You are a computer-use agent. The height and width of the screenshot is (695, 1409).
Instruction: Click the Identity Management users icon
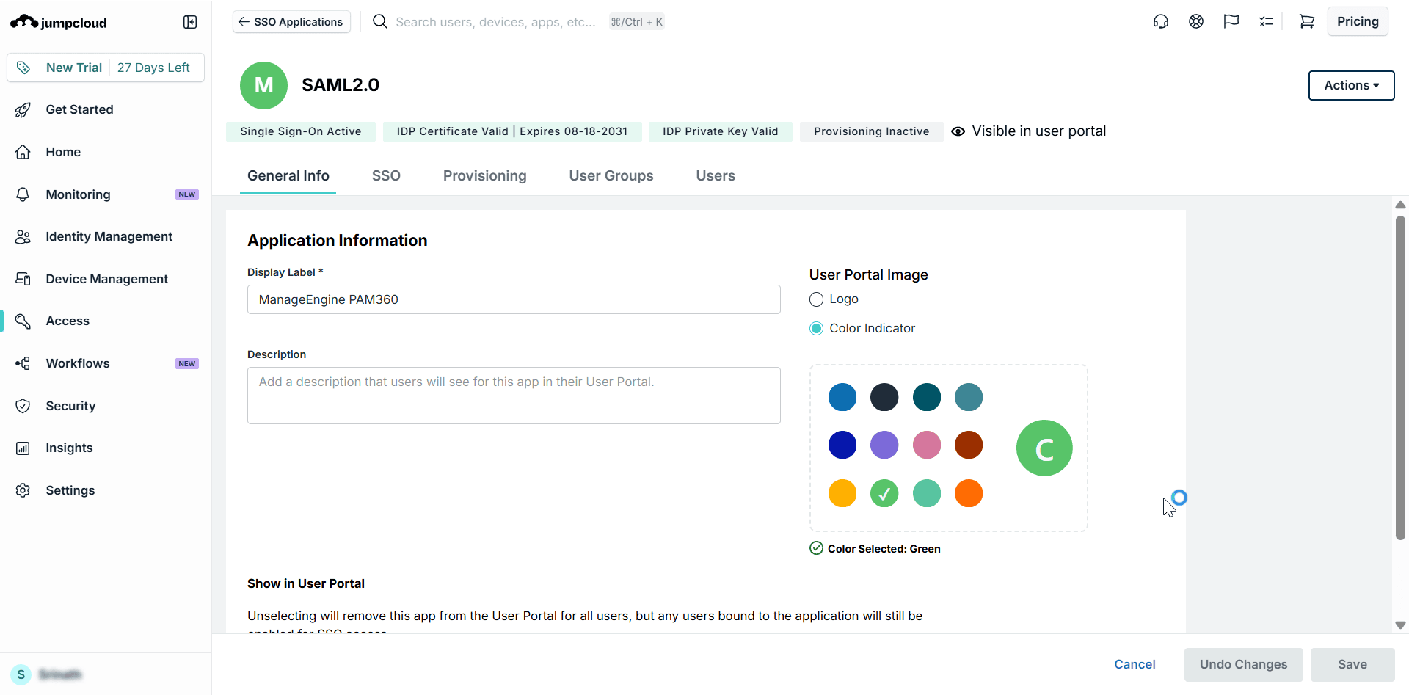coord(23,236)
